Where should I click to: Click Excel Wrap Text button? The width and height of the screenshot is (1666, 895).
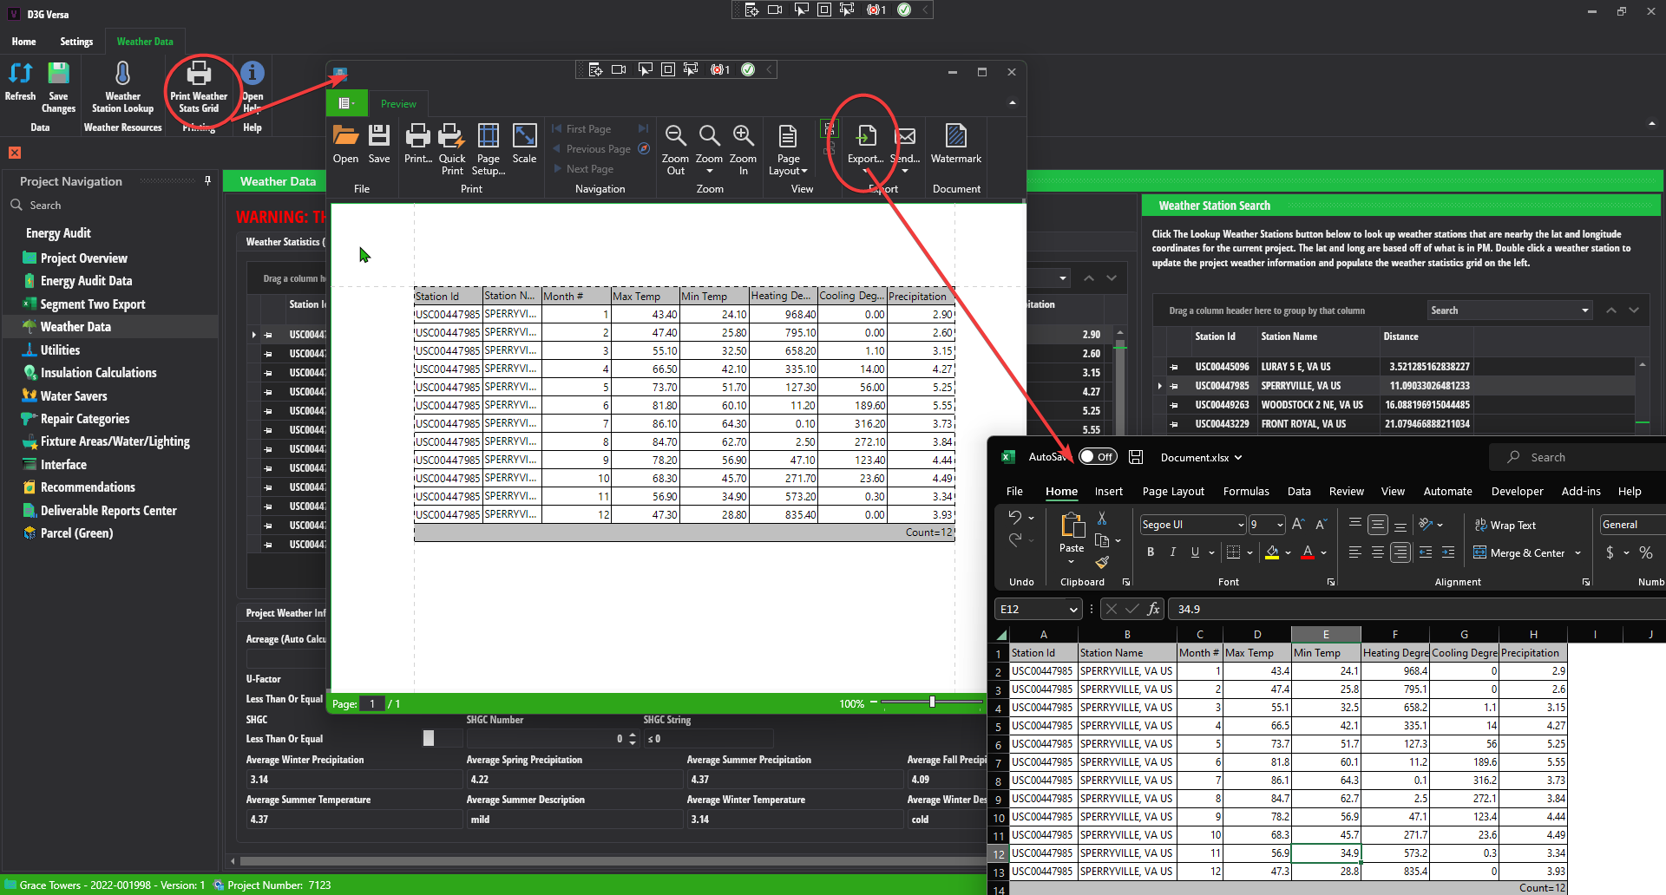[1505, 525]
